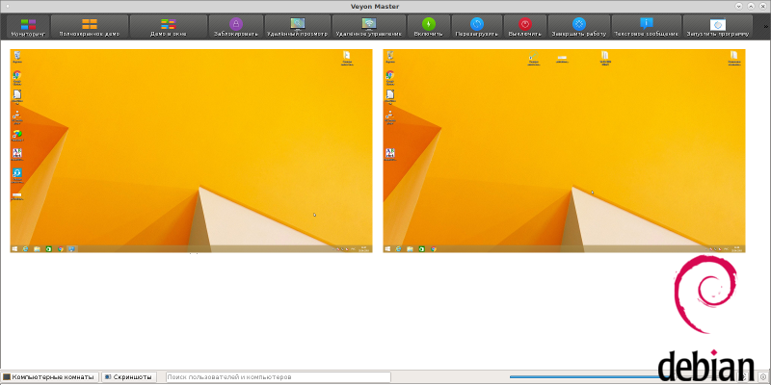This screenshot has height=385, width=771.
Task: Select the Мониторинг mode button
Action: click(28, 27)
